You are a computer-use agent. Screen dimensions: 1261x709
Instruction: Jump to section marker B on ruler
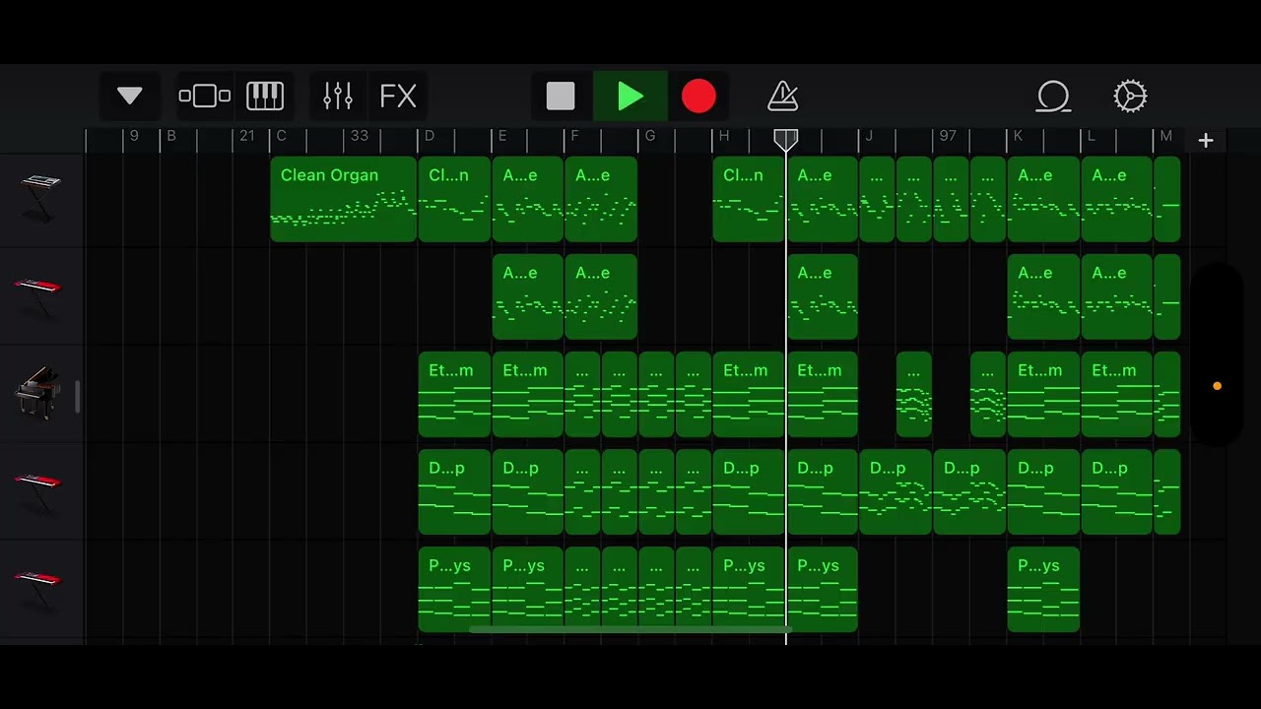coord(171,136)
